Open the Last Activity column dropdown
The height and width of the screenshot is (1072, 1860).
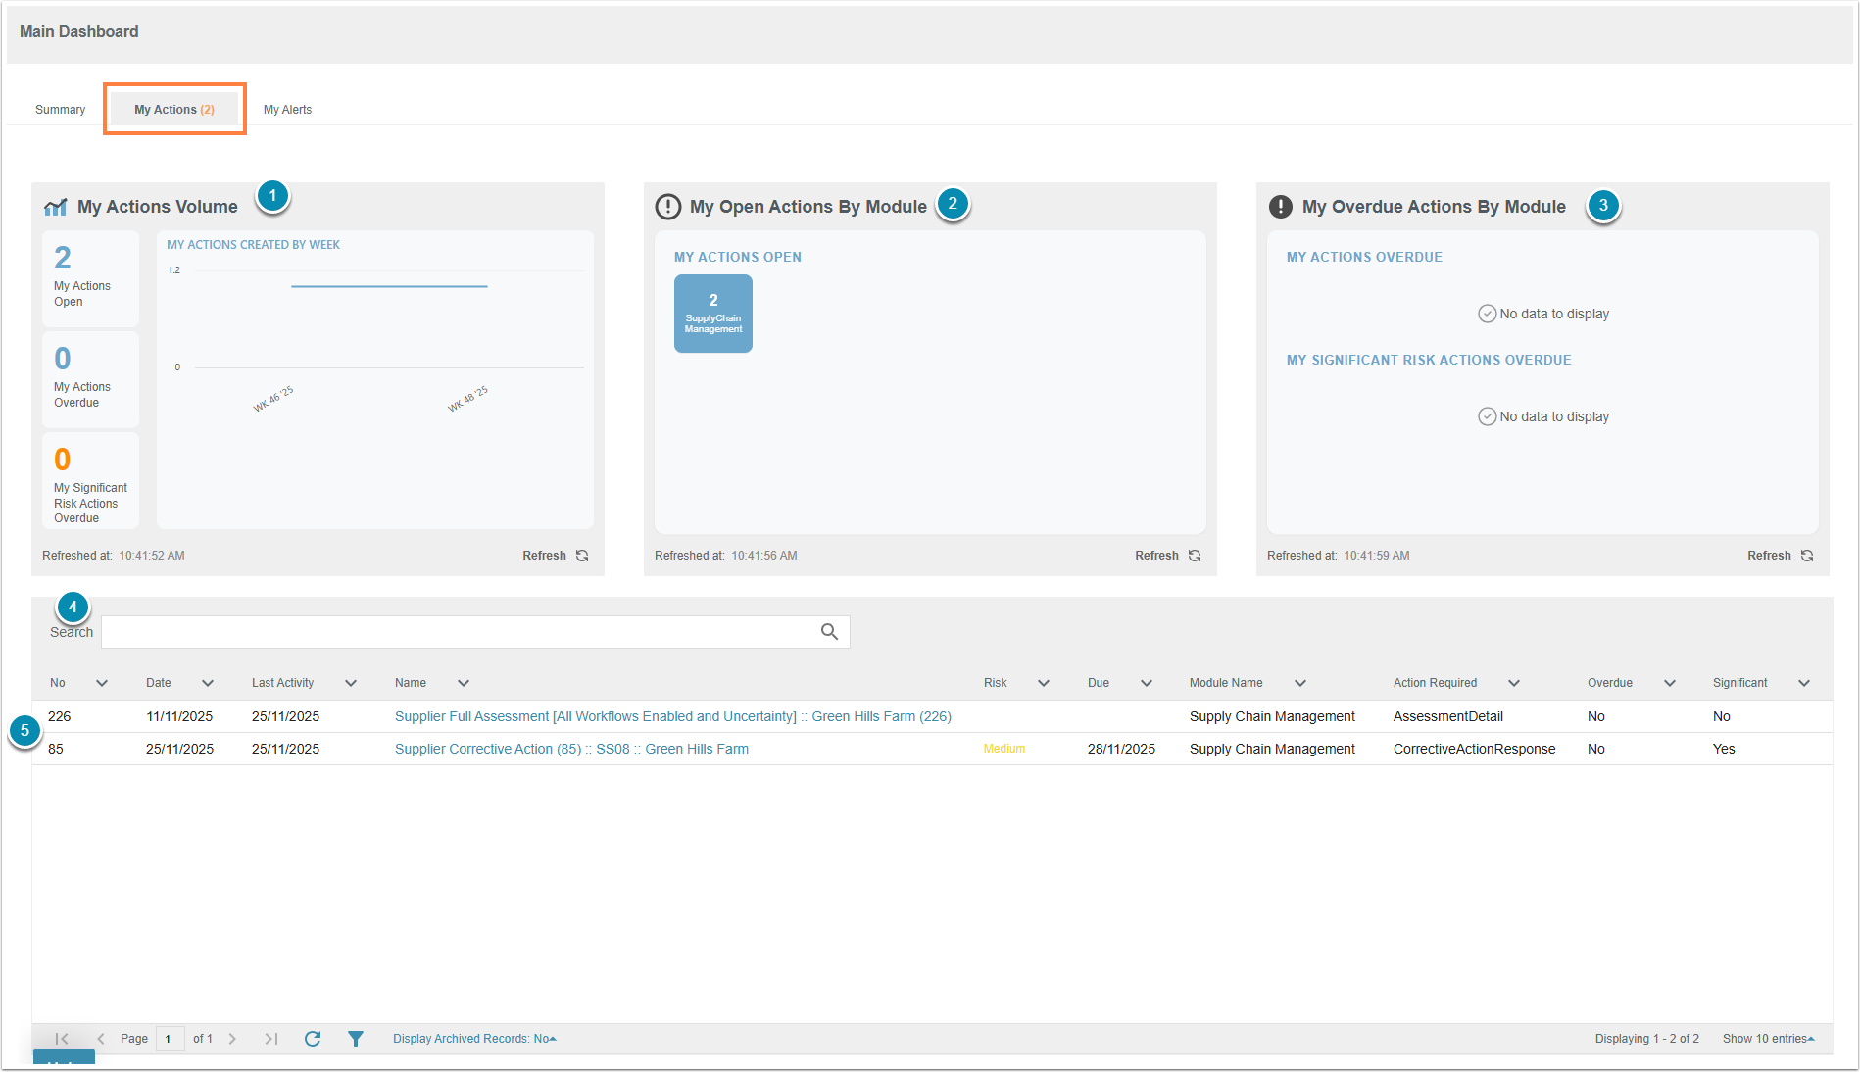click(351, 683)
